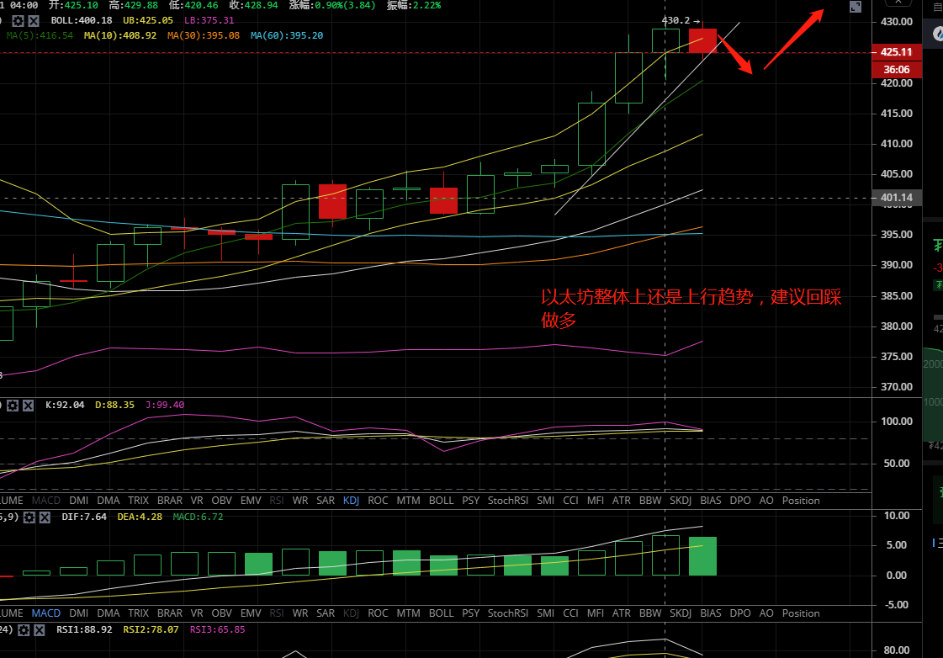Choose Position tab in upper indicator row
The width and height of the screenshot is (943, 658).
coord(800,501)
